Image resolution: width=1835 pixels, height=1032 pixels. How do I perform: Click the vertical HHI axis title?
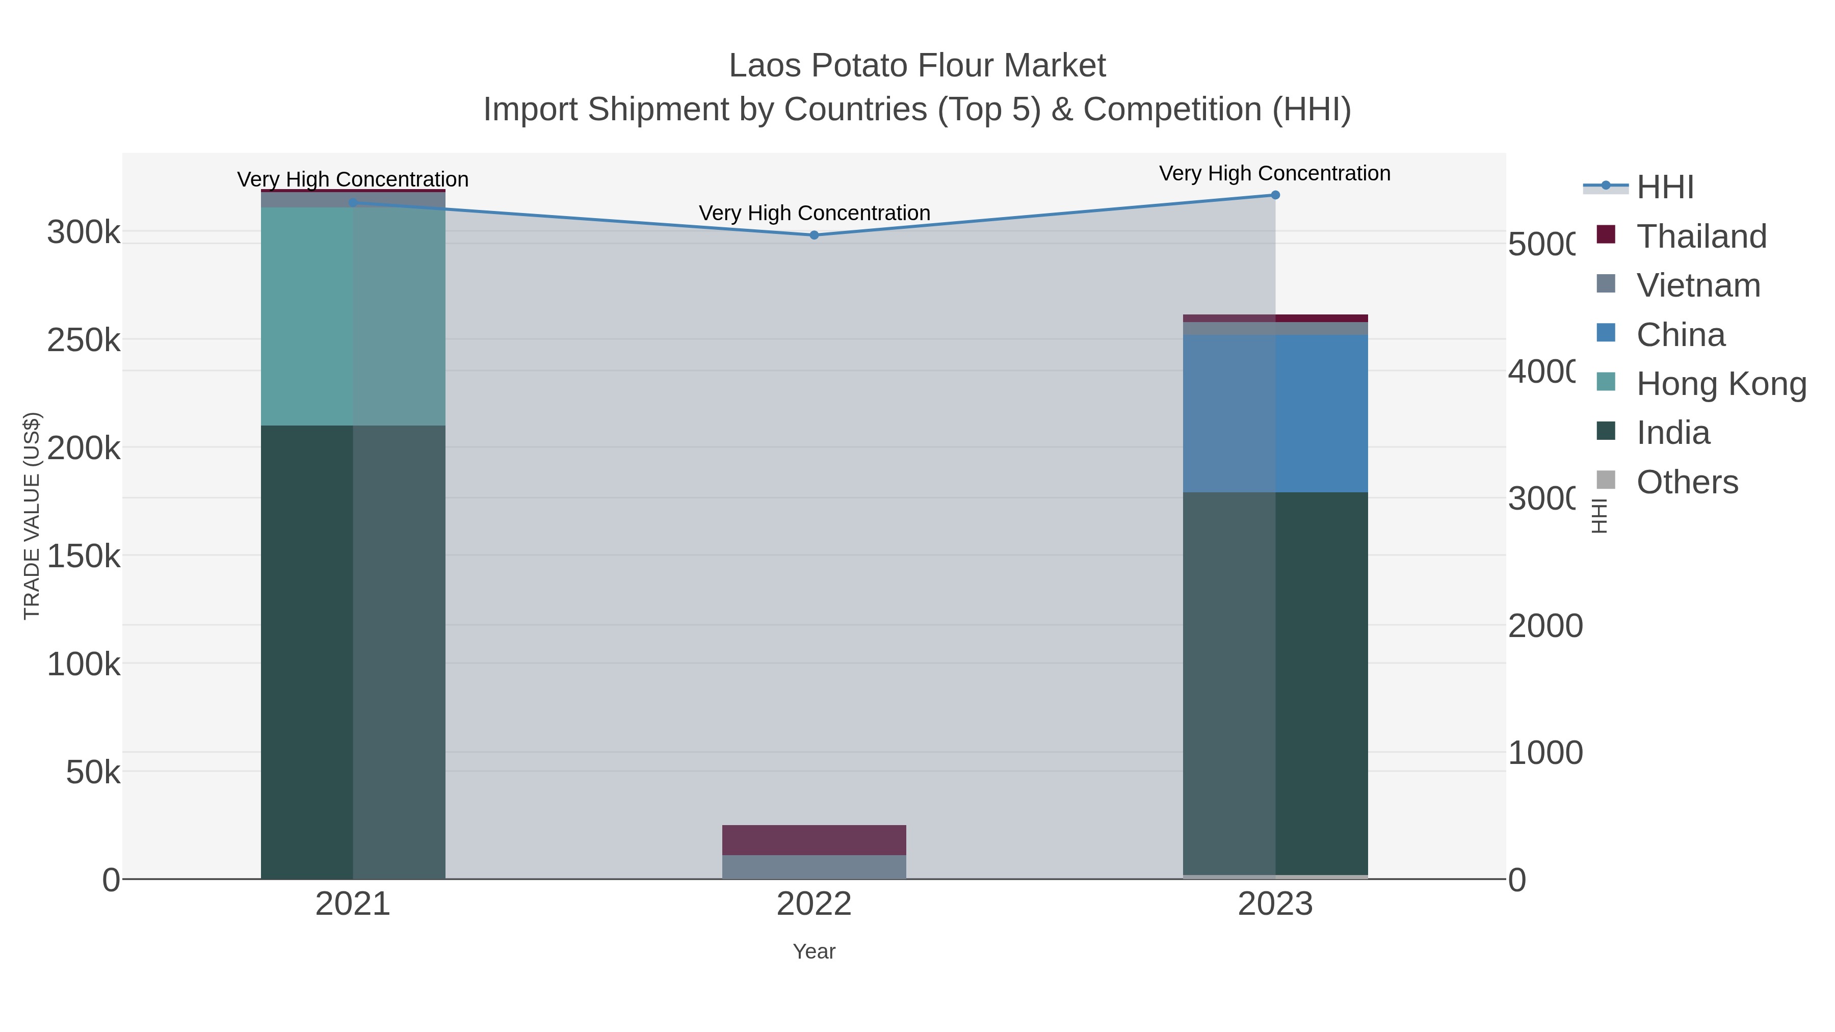point(1600,516)
